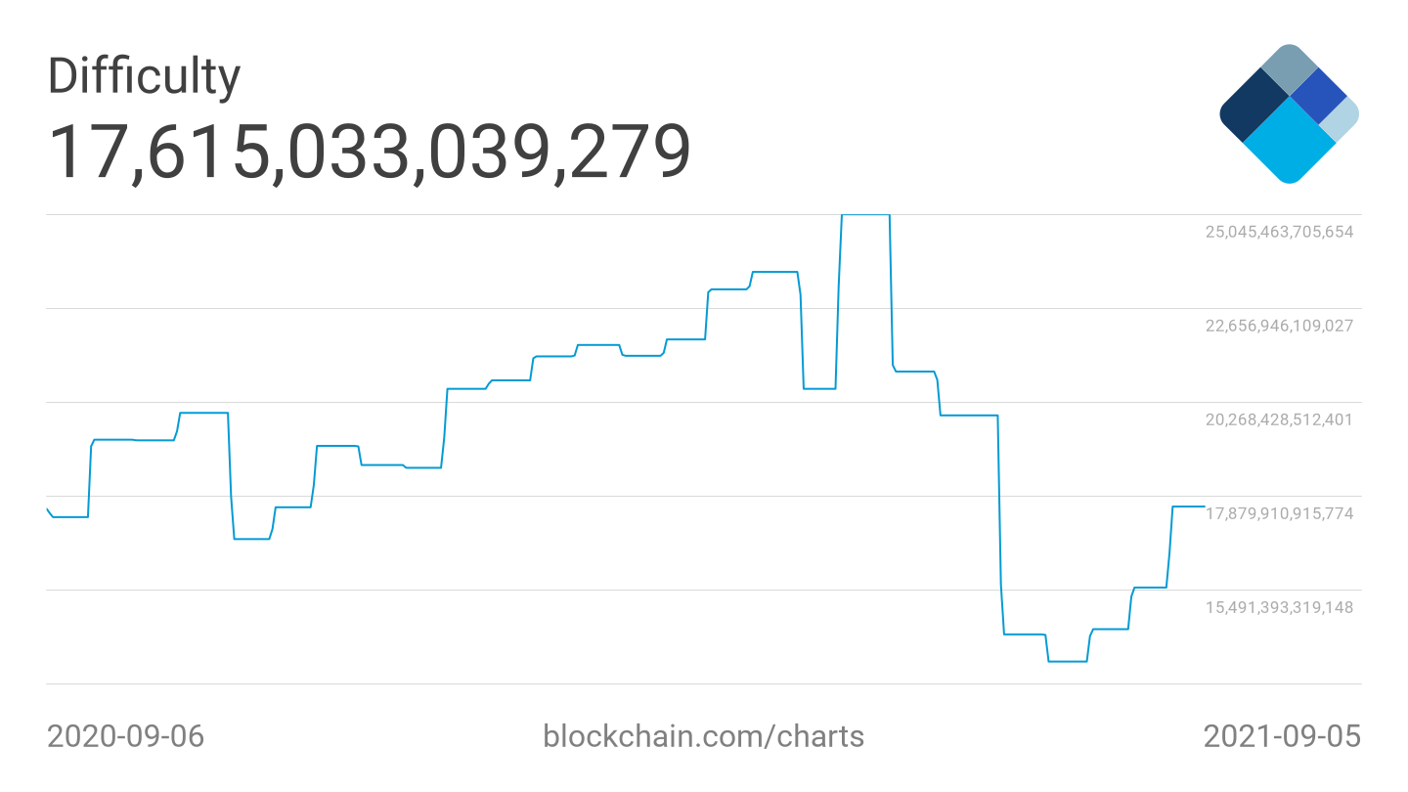Screen dimensions: 1408x792
Task: Click the right end of the chart line
Action: 1203,506
